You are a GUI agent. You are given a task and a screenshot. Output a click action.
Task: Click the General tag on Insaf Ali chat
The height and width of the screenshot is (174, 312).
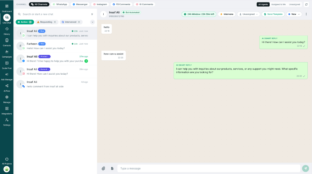44,69
